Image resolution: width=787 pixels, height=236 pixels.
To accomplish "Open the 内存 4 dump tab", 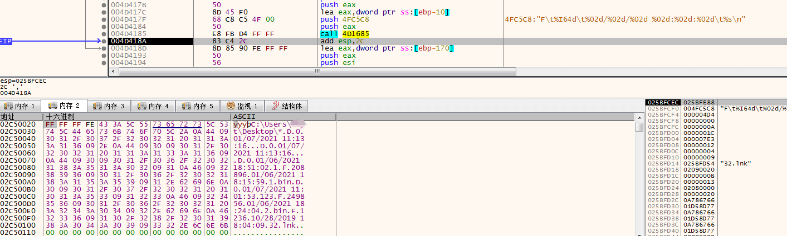I will (154, 106).
